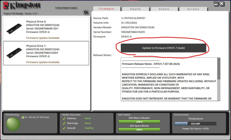Click the SSD Wear Indicator bar

pyautogui.click(x=139, y=122)
